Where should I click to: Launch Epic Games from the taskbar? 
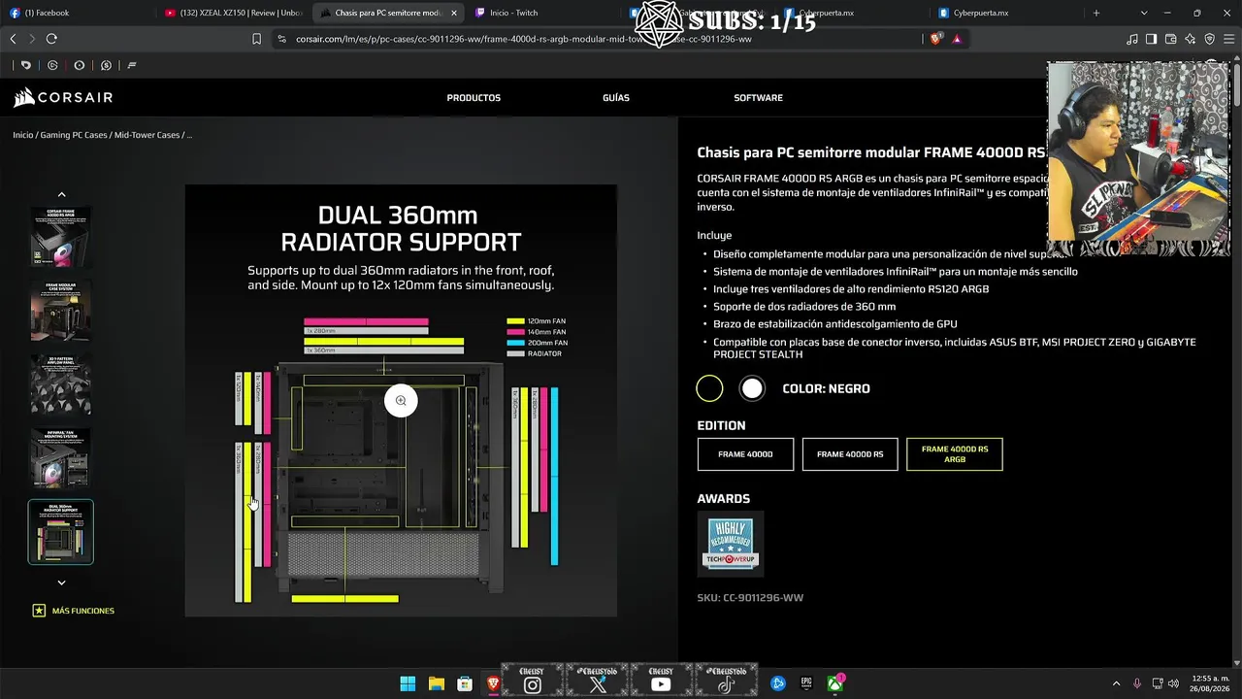(x=806, y=683)
